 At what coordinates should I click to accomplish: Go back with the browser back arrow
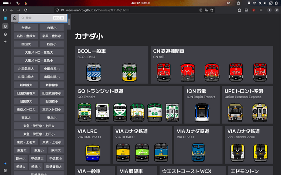(12, 10)
